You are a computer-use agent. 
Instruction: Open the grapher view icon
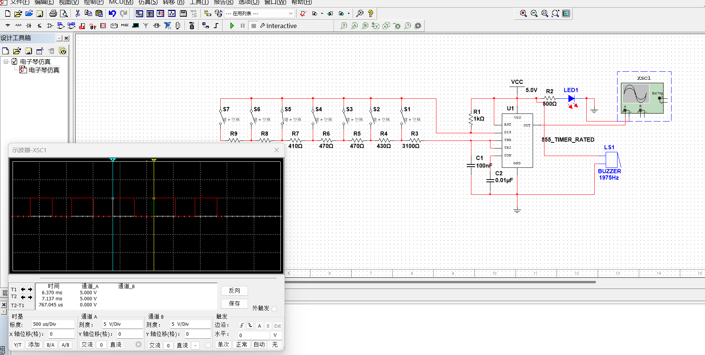[172, 14]
